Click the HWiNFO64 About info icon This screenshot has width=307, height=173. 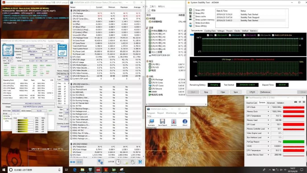point(185,121)
